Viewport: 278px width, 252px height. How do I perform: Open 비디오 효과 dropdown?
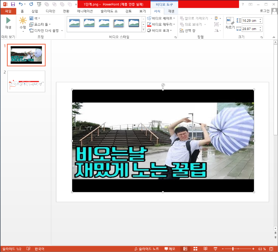click(x=159, y=30)
